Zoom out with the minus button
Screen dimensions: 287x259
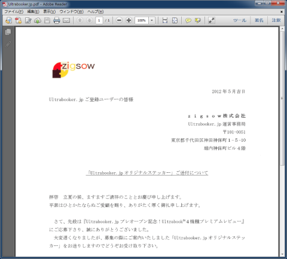point(119,20)
